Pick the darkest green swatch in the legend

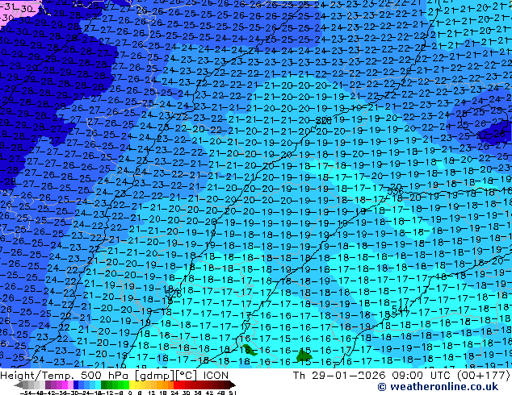coord(104,385)
